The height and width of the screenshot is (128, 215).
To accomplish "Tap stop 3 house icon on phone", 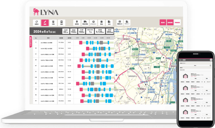I will 185,100.
